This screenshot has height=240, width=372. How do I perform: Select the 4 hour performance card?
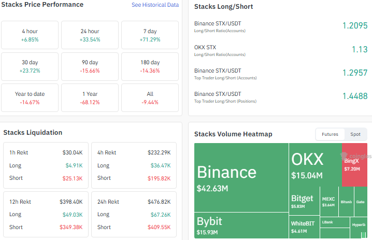click(30, 35)
